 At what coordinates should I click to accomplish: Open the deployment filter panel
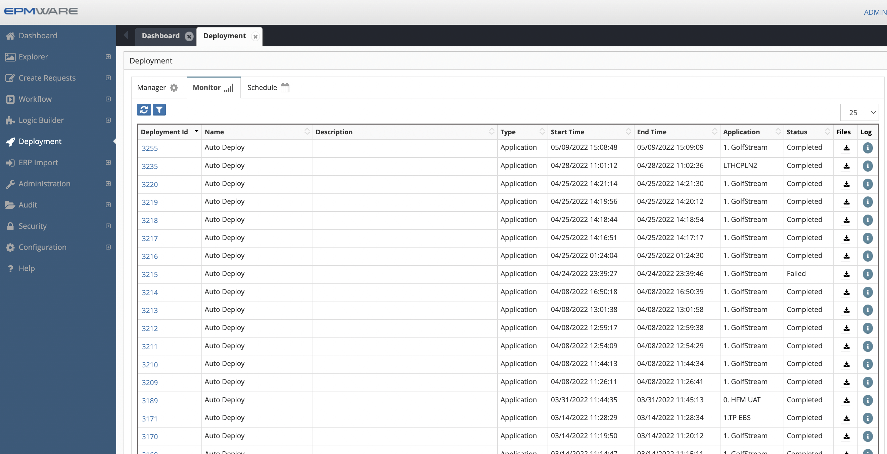tap(159, 109)
